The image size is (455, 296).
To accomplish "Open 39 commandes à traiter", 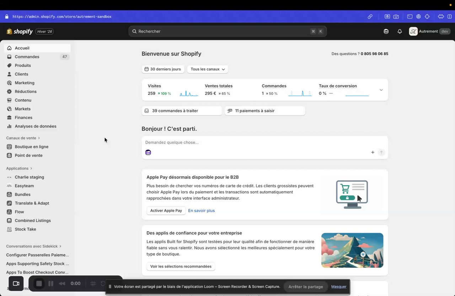I will coord(182,111).
